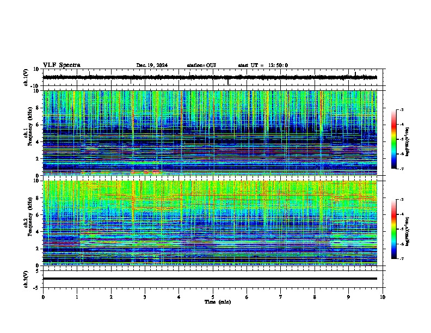
Task: Click the ch.3 flat voltage trace
Action: click(x=210, y=279)
